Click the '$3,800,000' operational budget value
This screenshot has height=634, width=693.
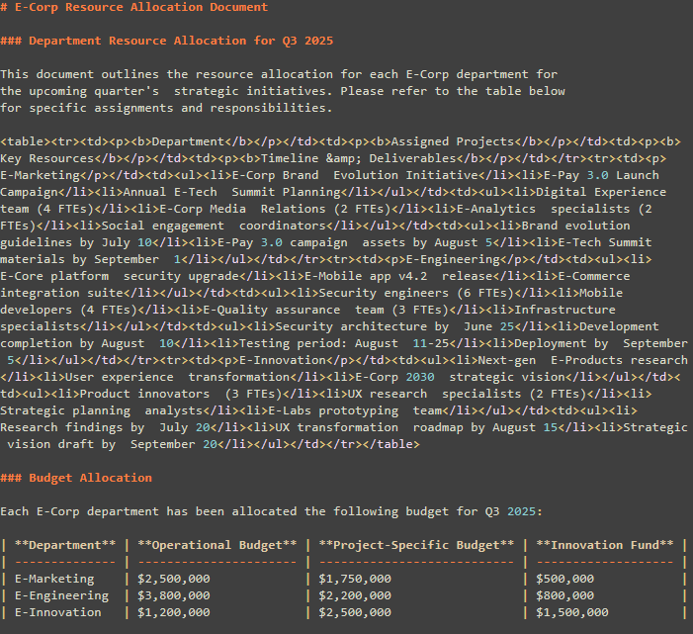tap(174, 595)
